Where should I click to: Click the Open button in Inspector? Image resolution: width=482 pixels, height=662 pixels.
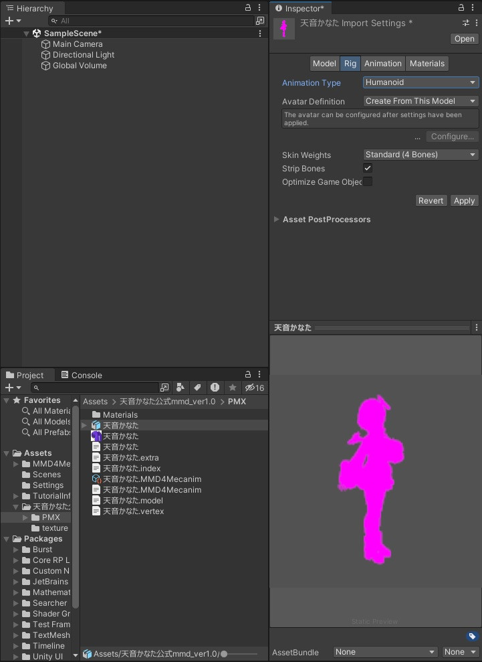click(x=465, y=39)
